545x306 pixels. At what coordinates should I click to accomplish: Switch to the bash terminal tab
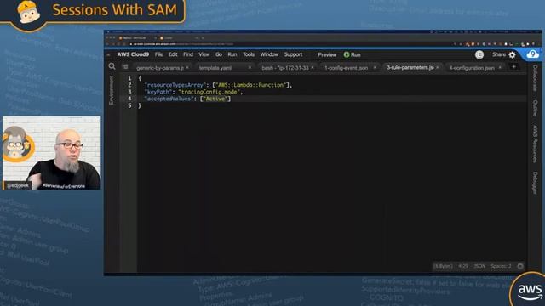point(285,68)
